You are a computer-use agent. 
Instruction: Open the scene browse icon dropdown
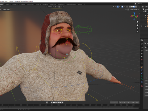(136, 4)
